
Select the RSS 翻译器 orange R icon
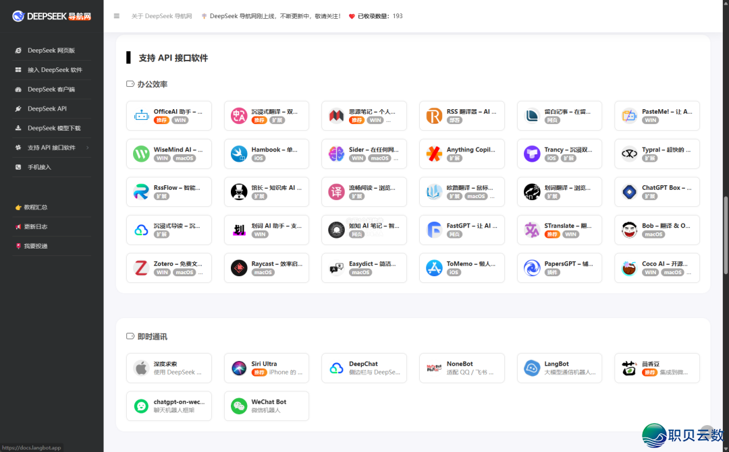tap(434, 116)
